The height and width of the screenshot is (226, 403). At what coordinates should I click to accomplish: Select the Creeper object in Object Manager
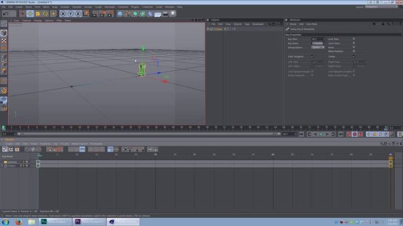click(217, 29)
